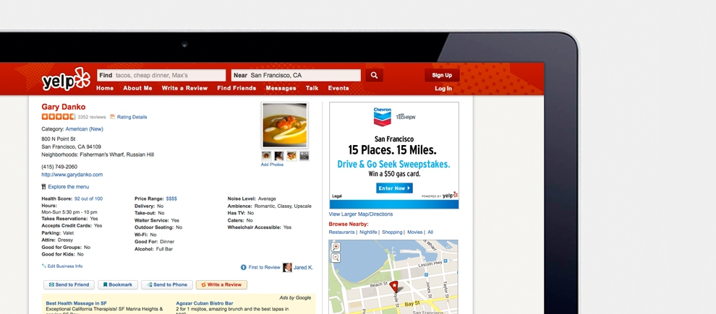Viewport: 716px width, 314px height.
Task: Open View Larger Map/Directions
Action: [361, 214]
